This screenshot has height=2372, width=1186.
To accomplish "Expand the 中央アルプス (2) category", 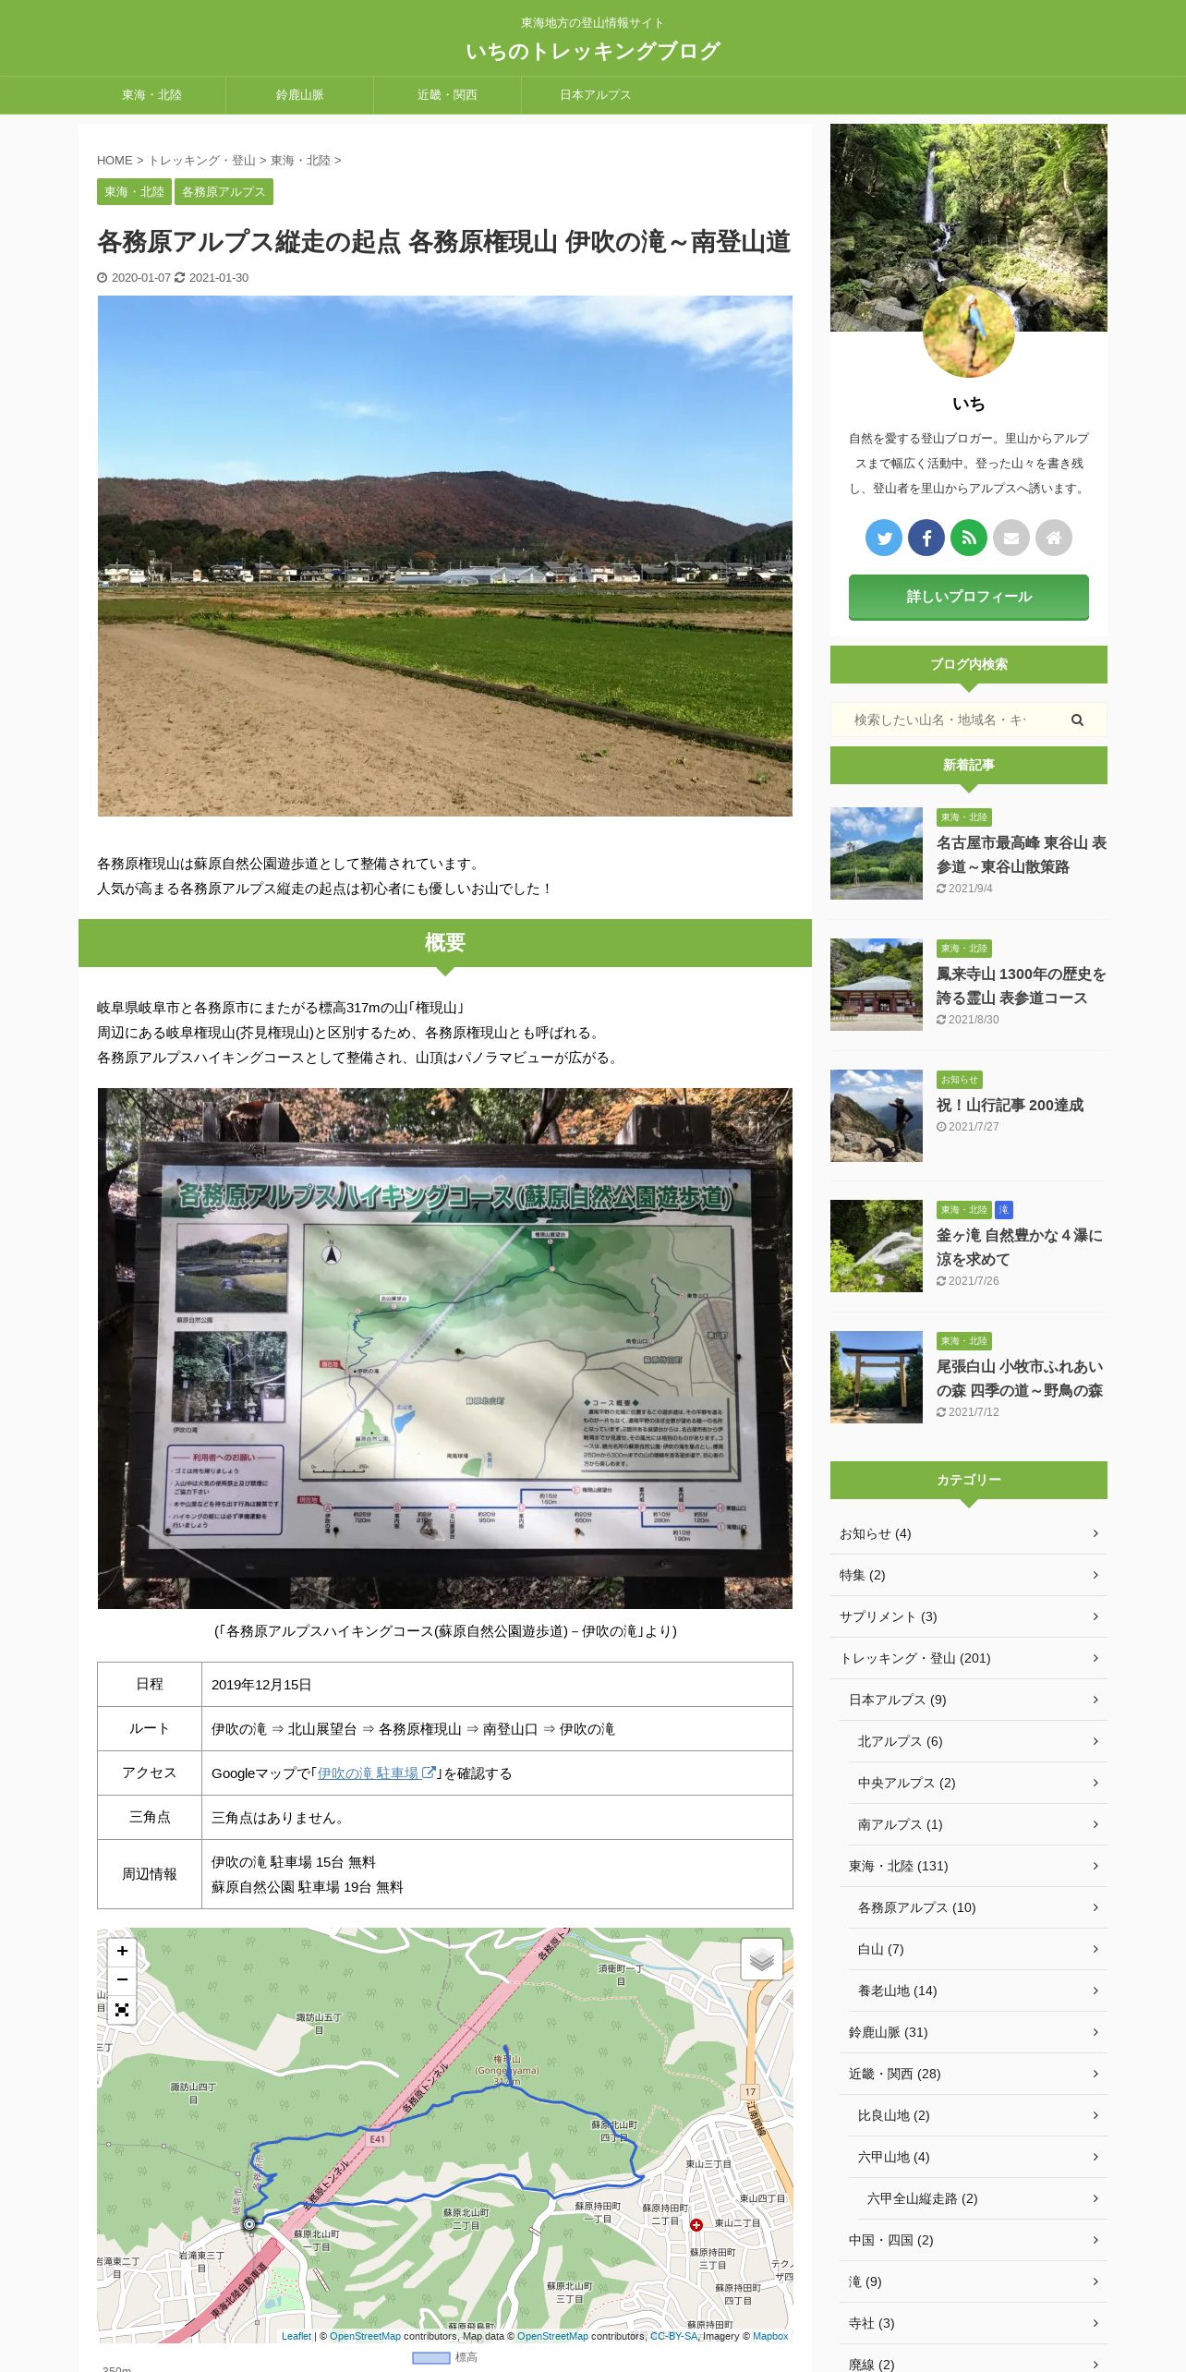I will tap(978, 1783).
